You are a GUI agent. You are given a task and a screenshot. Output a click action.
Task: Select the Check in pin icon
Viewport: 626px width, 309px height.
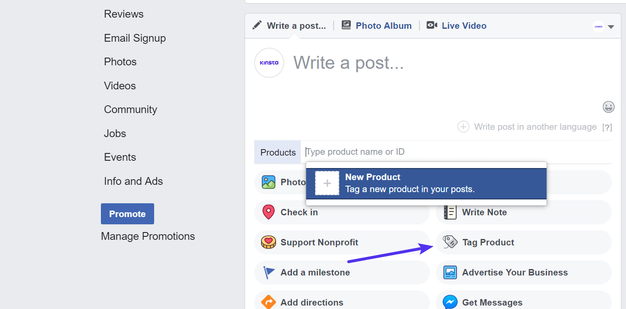[x=268, y=212]
